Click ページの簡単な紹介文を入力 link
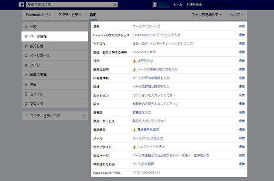 tap(157, 70)
